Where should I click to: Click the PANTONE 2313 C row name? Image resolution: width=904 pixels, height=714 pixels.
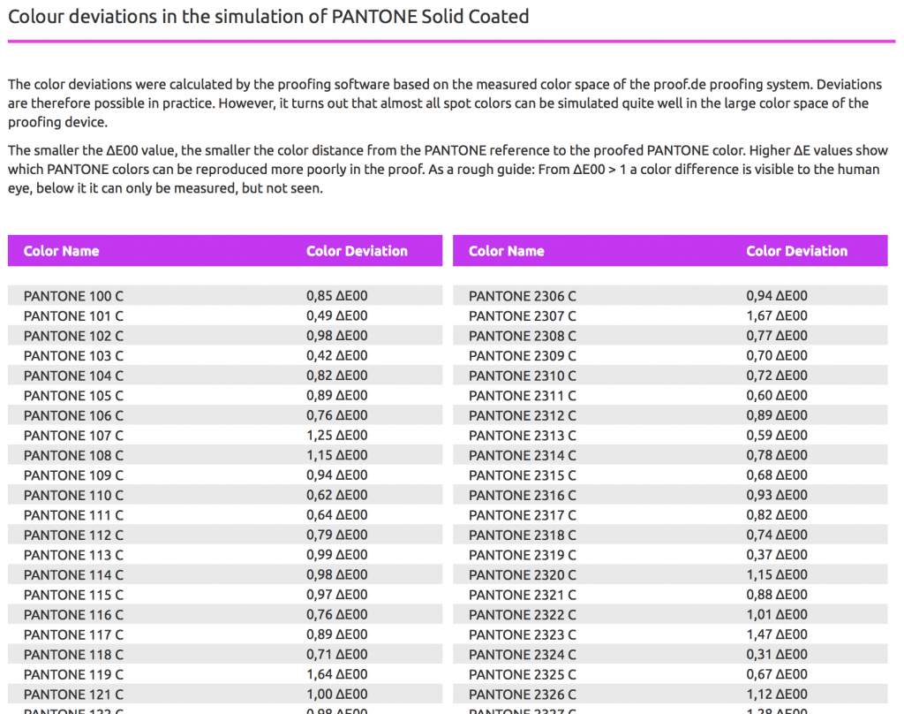click(523, 436)
